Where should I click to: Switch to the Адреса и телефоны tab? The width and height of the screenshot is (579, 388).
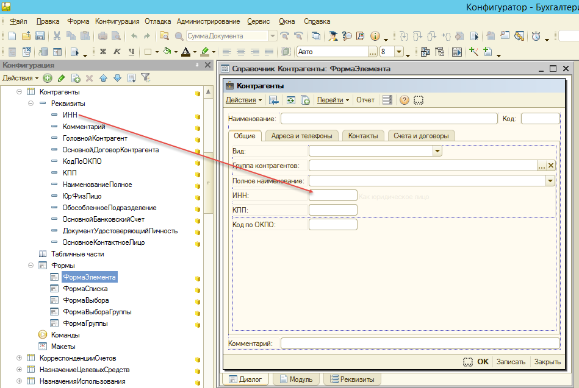301,136
